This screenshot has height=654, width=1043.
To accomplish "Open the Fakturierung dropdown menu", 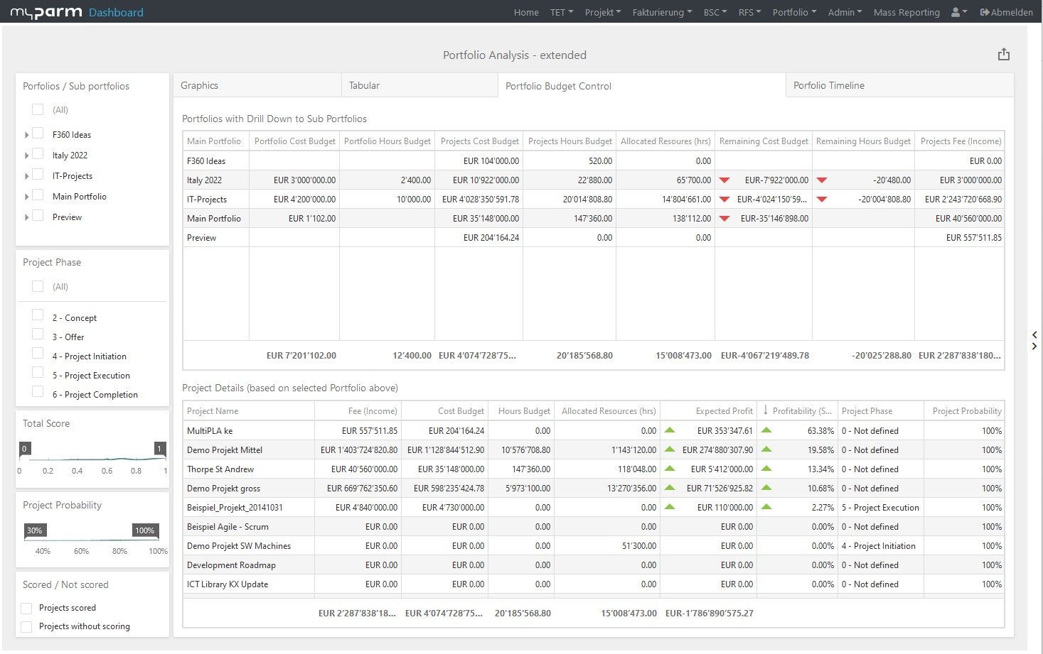I will [x=661, y=12].
